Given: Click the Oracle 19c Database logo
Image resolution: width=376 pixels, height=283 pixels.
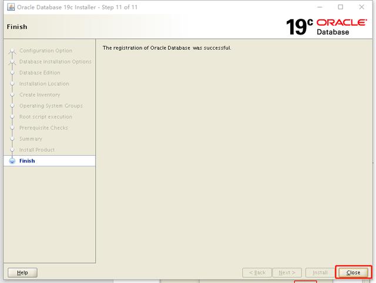Looking at the screenshot, I should [x=327, y=27].
